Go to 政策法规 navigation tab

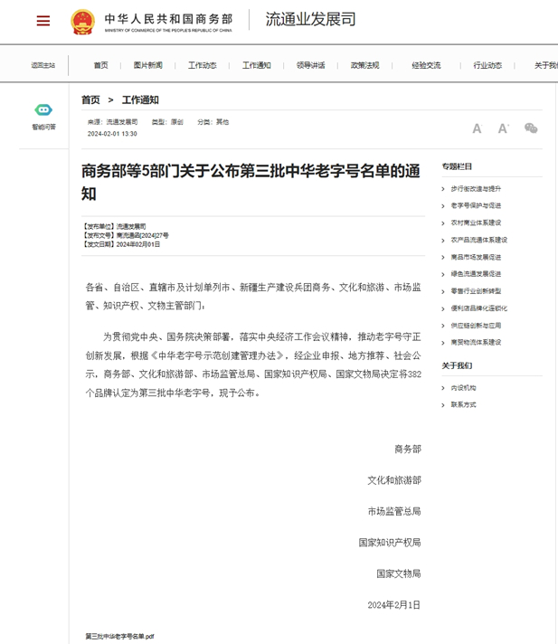pyautogui.click(x=364, y=65)
